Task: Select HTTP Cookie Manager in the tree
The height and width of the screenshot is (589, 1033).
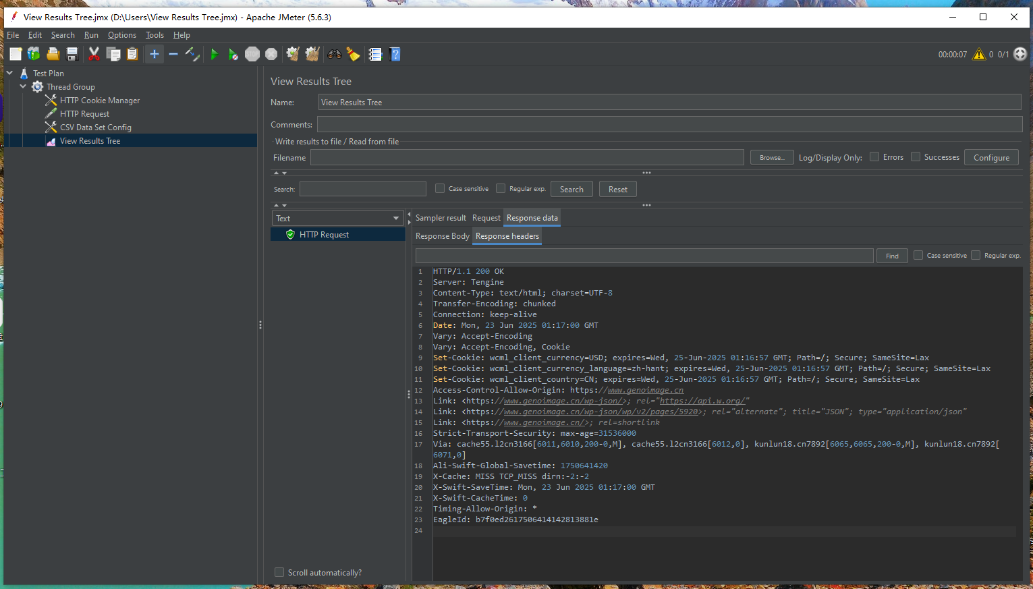Action: point(100,101)
